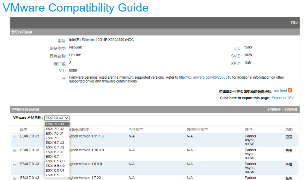Open the VMware product name dropdown

click(x=57, y=118)
